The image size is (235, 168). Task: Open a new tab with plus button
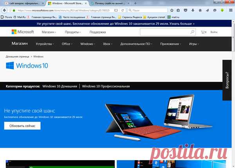coord(135,3)
